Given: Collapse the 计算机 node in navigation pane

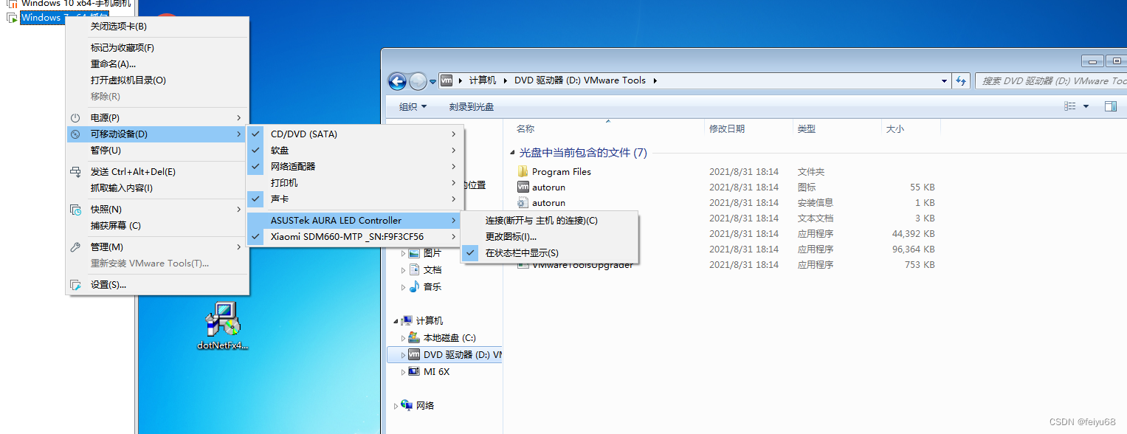Looking at the screenshot, I should pos(396,320).
